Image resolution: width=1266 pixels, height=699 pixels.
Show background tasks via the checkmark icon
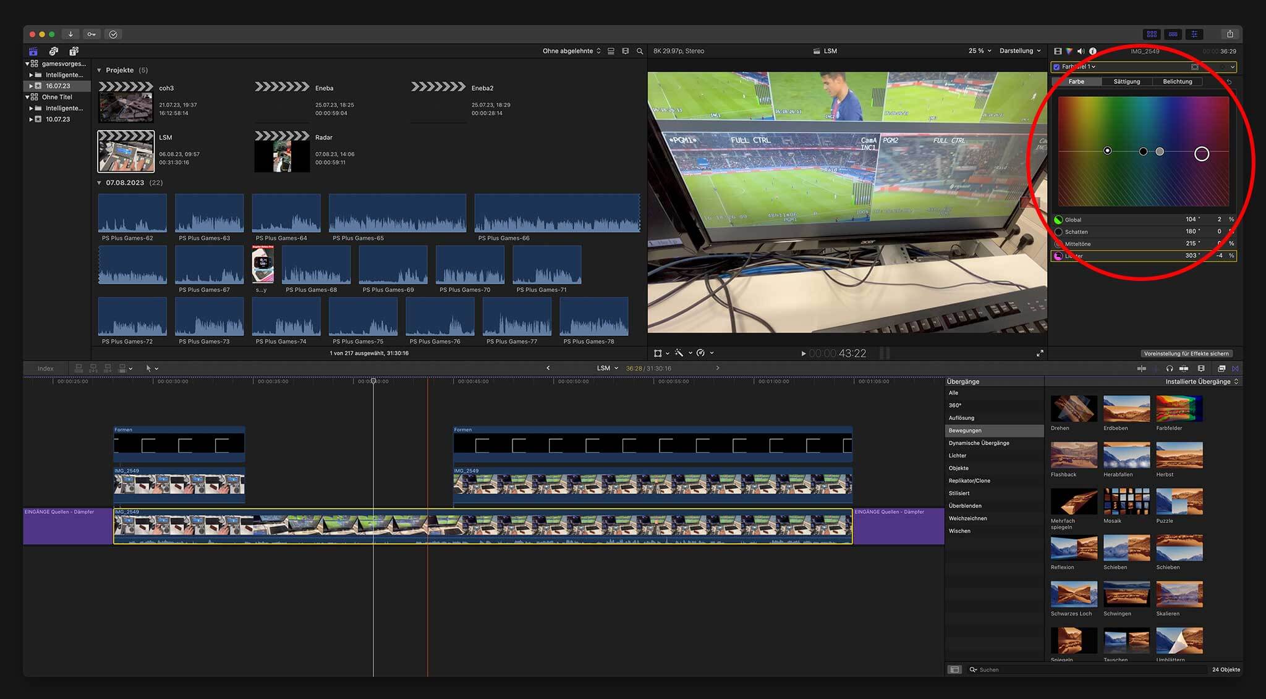coord(114,34)
